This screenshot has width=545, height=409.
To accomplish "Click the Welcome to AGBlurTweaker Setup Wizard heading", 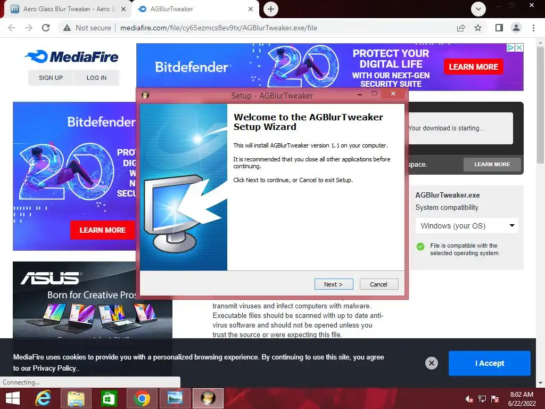I will click(x=308, y=122).
